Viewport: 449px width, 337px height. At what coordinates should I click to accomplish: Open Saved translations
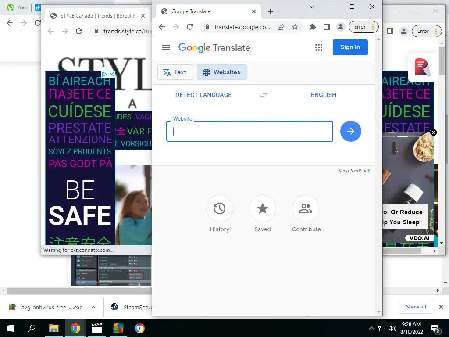(x=262, y=214)
